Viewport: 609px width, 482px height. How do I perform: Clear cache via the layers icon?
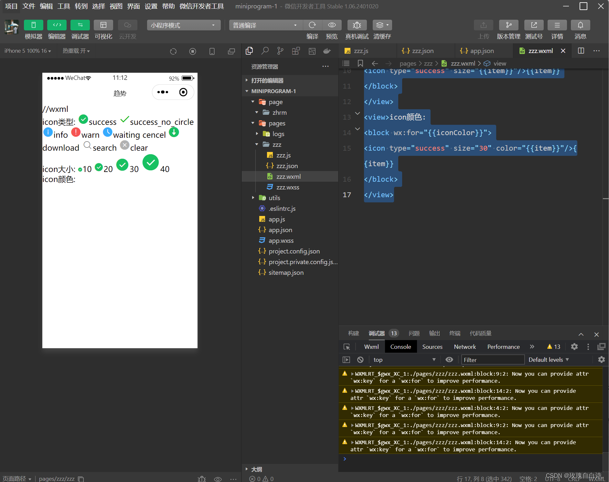tap(382, 25)
